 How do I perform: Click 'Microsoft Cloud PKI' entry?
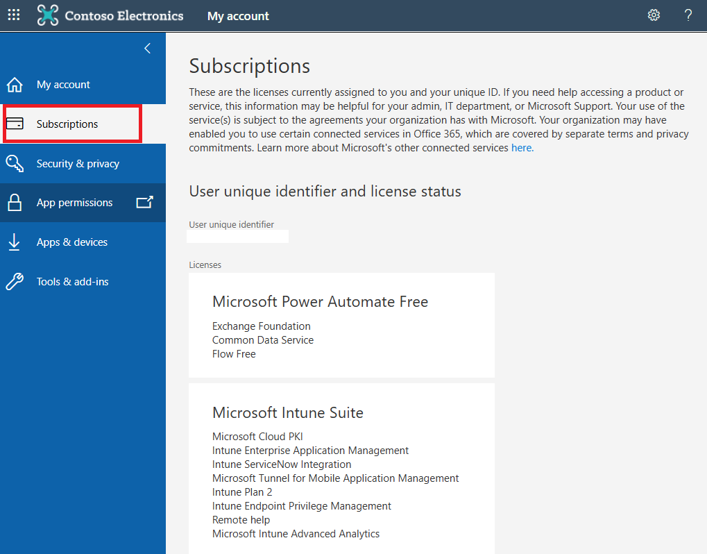pyautogui.click(x=257, y=437)
